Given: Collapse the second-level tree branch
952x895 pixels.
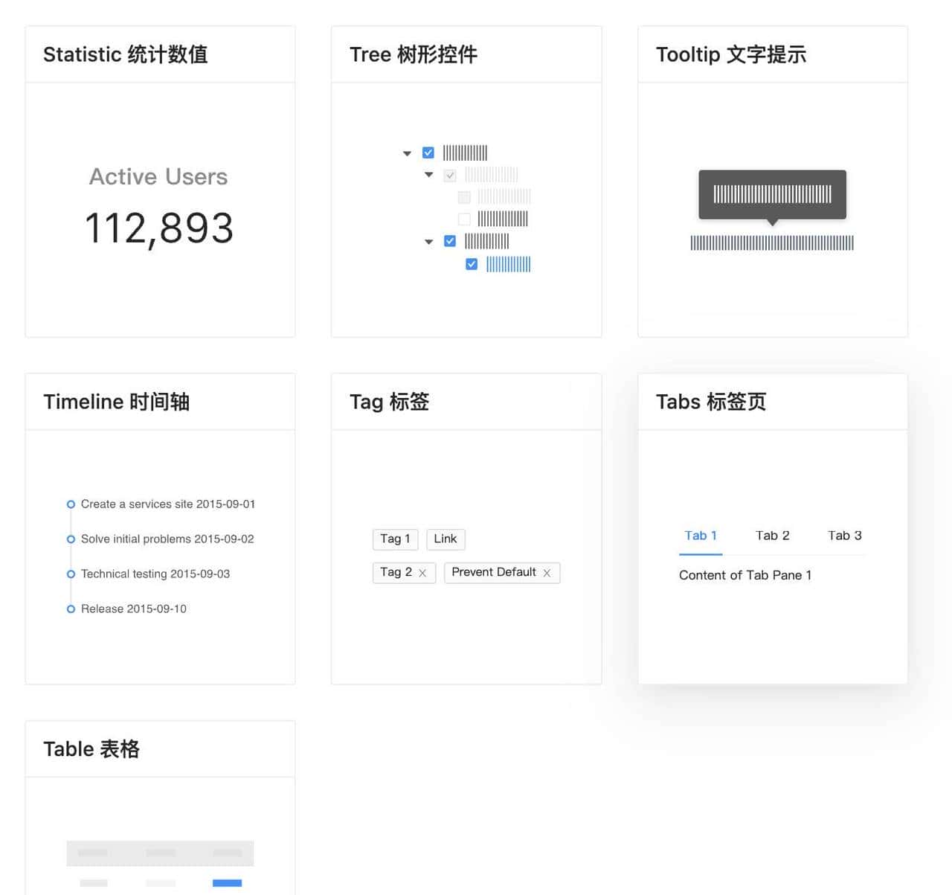Looking at the screenshot, I should click(428, 175).
